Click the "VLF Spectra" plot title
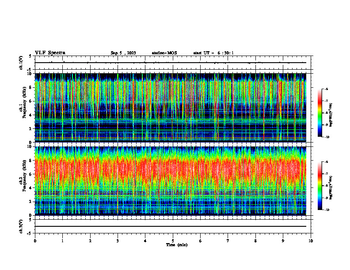The width and height of the screenshot is (350, 270). (x=50, y=53)
